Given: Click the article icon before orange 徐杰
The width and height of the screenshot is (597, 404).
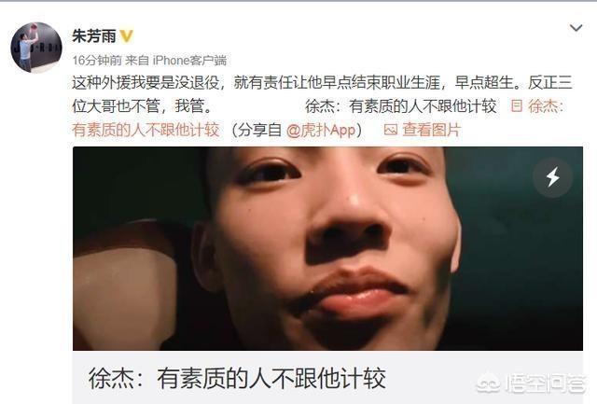Looking at the screenshot, I should tap(516, 105).
